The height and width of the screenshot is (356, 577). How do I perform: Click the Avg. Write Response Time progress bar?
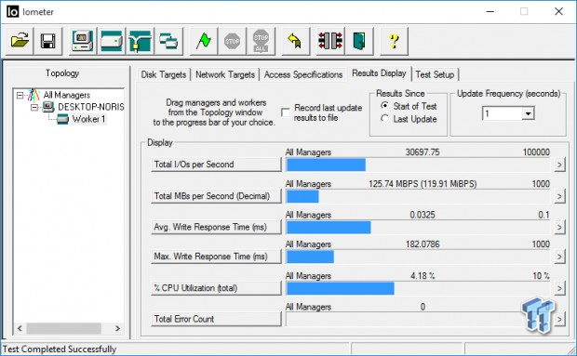(418, 227)
